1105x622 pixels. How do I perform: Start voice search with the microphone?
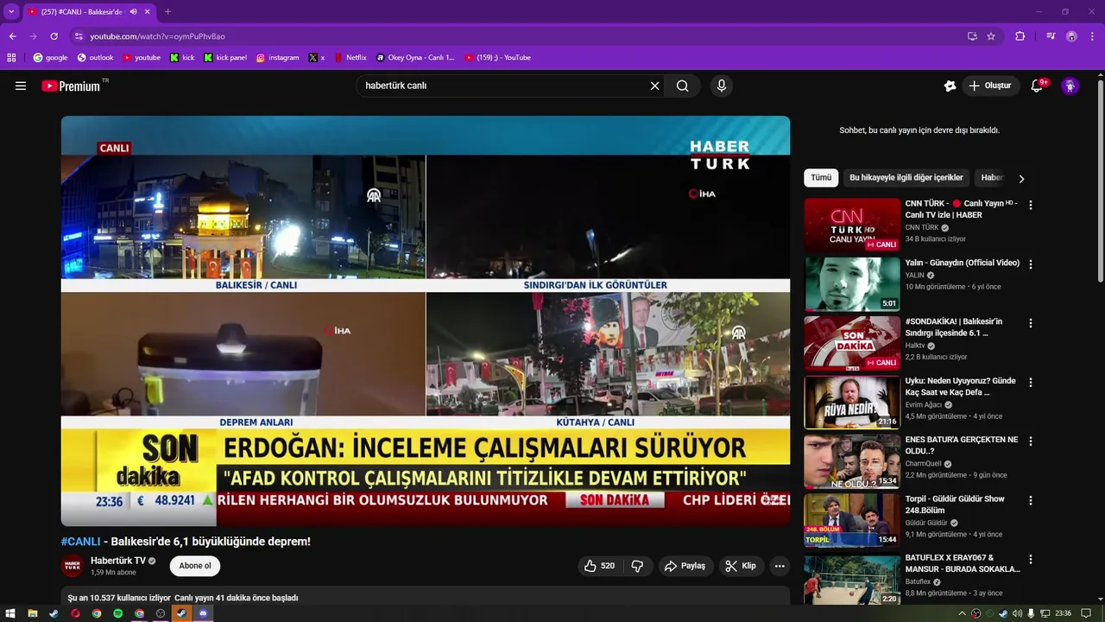(722, 86)
